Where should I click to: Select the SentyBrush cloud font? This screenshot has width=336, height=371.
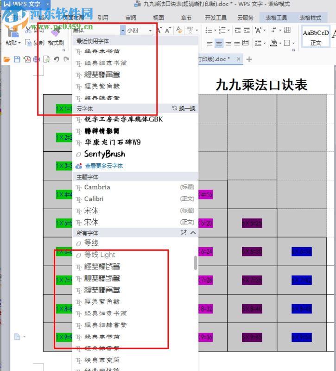135,154
